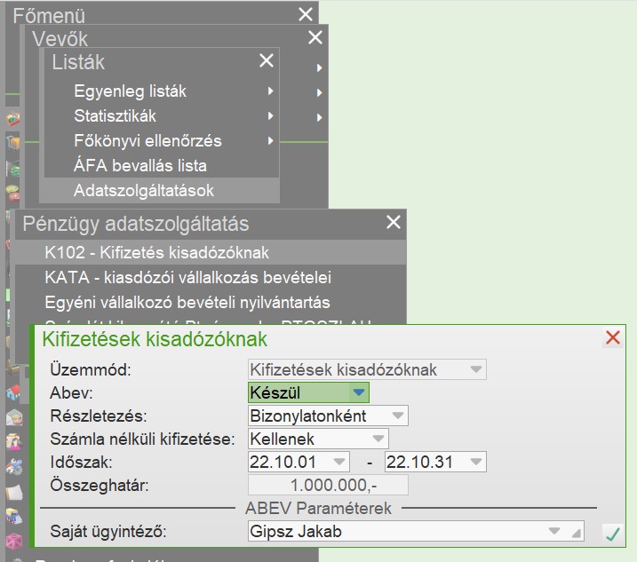Open the shopping basket module icon
The height and width of the screenshot is (562, 637).
coord(12,120)
